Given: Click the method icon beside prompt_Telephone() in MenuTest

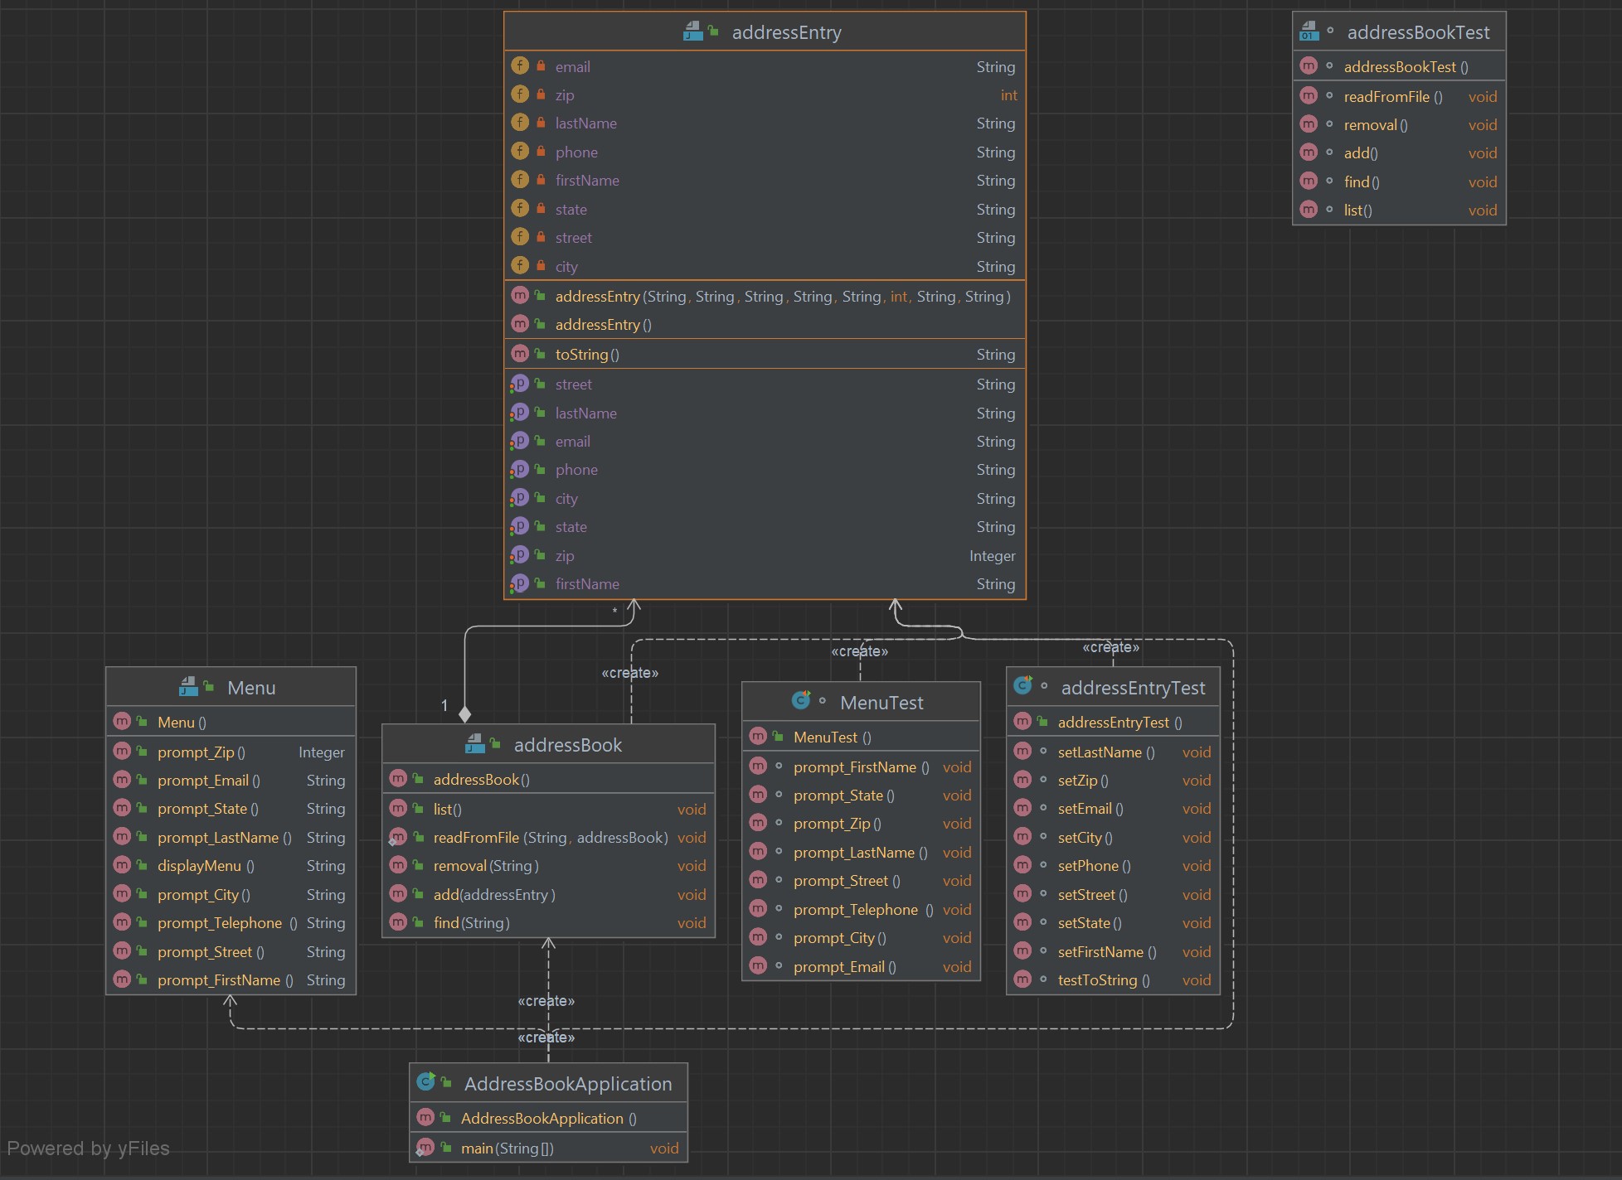Looking at the screenshot, I should [x=758, y=909].
